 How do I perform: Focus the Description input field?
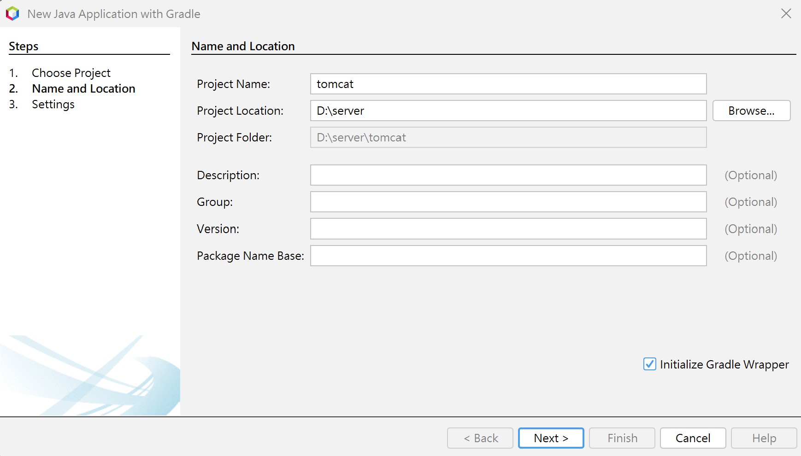tap(508, 175)
